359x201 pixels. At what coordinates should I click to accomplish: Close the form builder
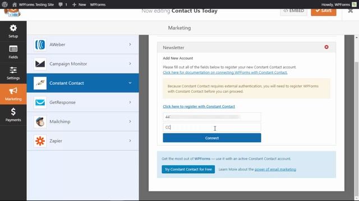pos(350,11)
